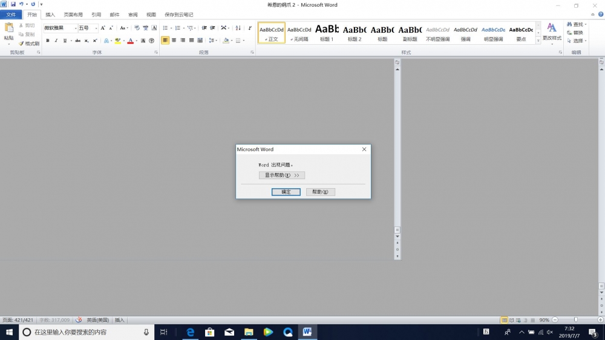Screen dimensions: 605x340
Task: Open the font size dropdown 五号
Action: pyautogui.click(x=96, y=28)
